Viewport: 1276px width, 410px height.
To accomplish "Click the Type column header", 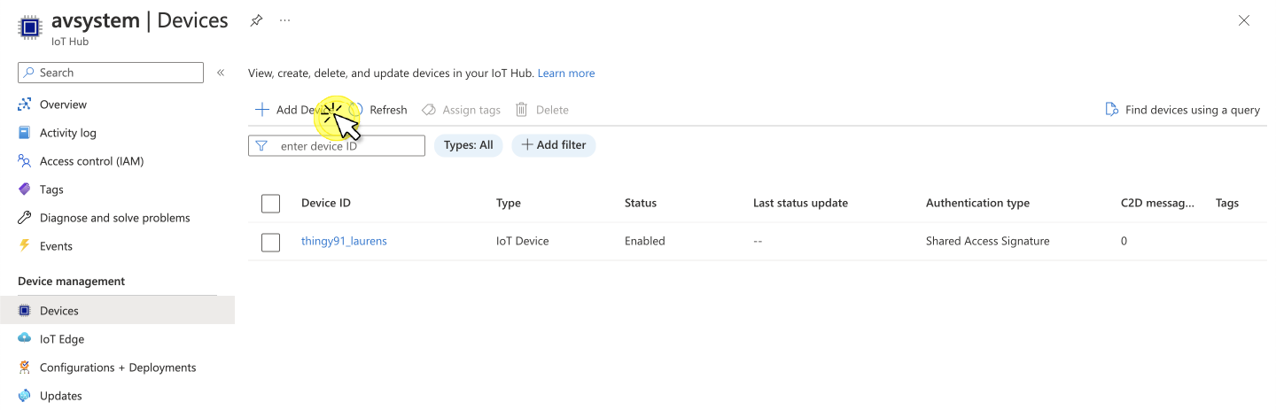I will click(x=509, y=203).
